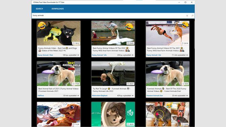Viewport: 226px width, 127px height.
Task: Click the 9:06 duration clock badge
Action: (185, 84)
